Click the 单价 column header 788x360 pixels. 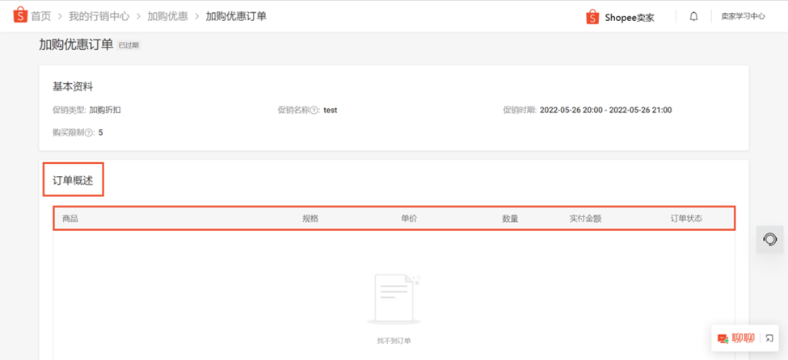click(x=409, y=219)
